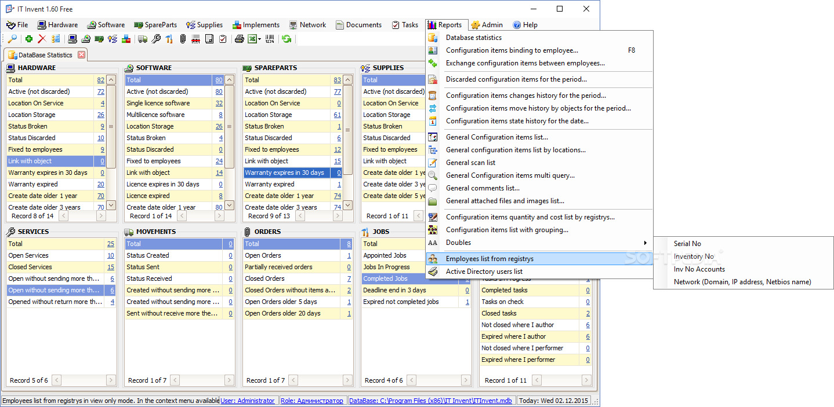Go to next record in Hardware panel
Image resolution: width=834 pixels, height=407 pixels.
pos(101,216)
